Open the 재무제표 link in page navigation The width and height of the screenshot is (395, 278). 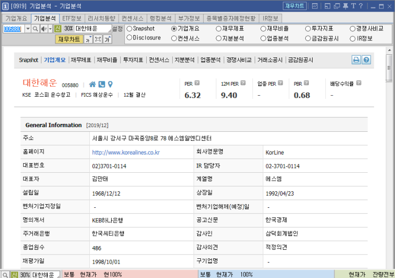(81, 60)
